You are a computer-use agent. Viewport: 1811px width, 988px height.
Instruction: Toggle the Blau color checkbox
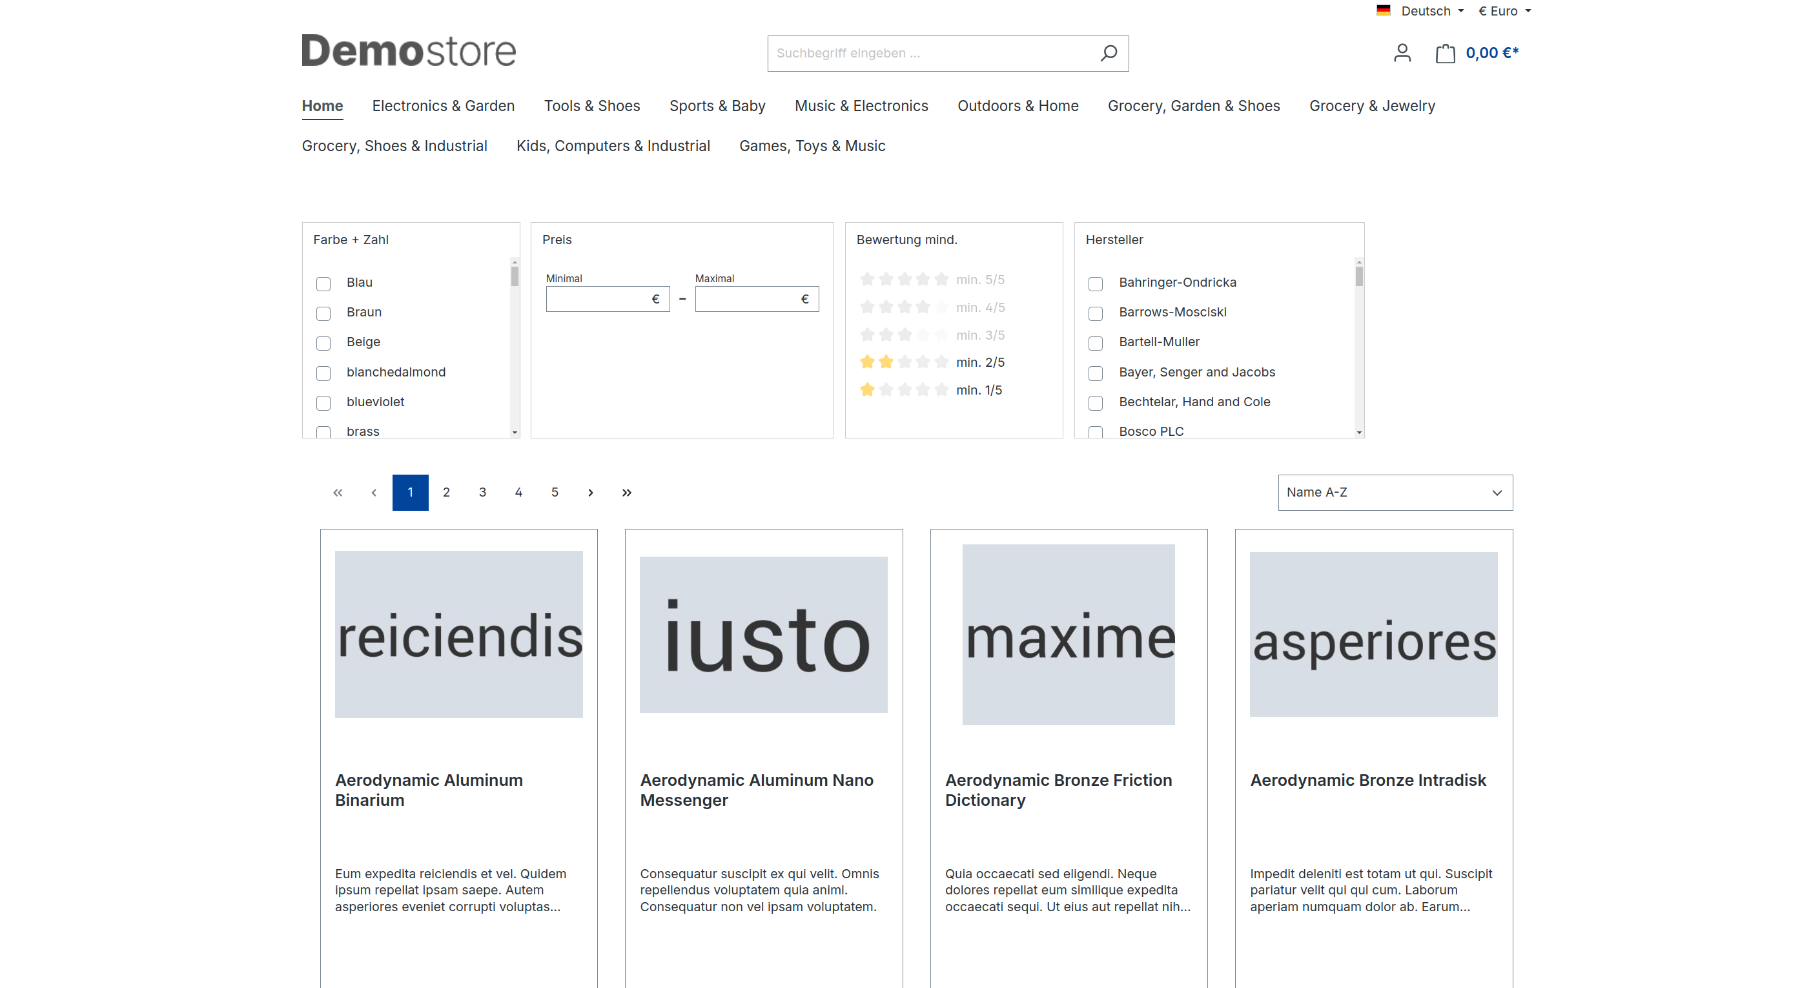tap(323, 283)
